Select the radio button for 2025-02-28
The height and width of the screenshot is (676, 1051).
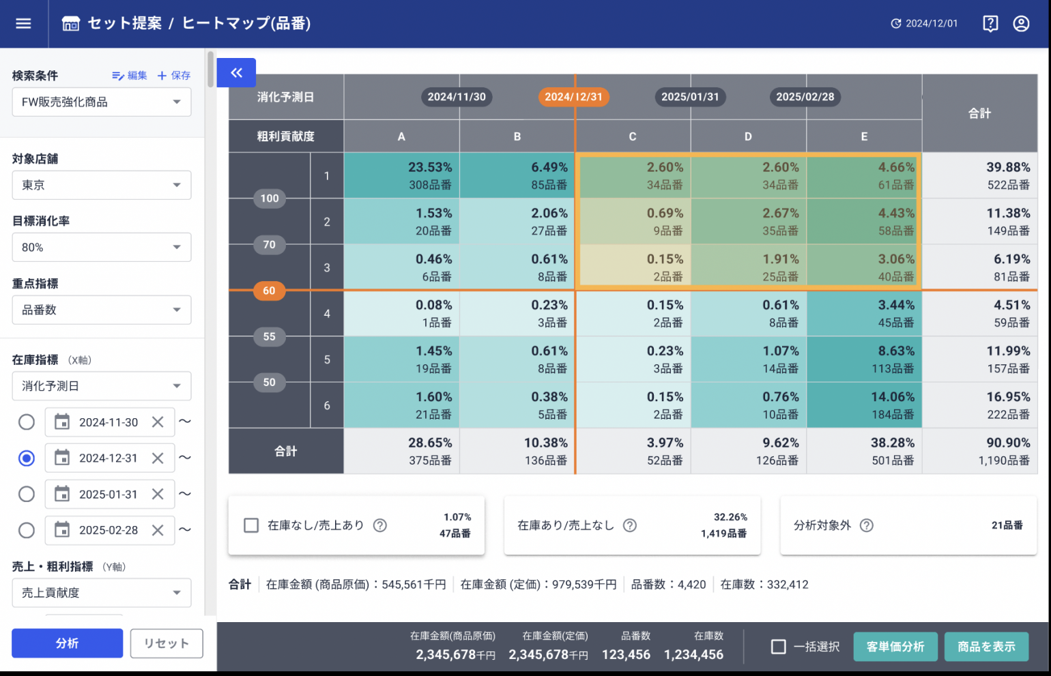click(27, 530)
